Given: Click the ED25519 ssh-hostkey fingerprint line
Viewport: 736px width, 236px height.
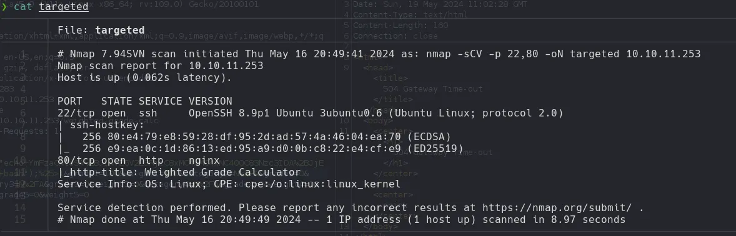Looking at the screenshot, I should 261,148.
